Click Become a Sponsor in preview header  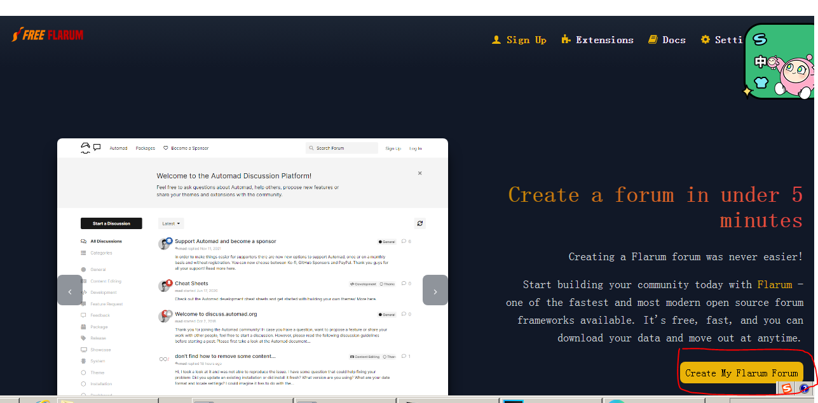click(x=186, y=148)
